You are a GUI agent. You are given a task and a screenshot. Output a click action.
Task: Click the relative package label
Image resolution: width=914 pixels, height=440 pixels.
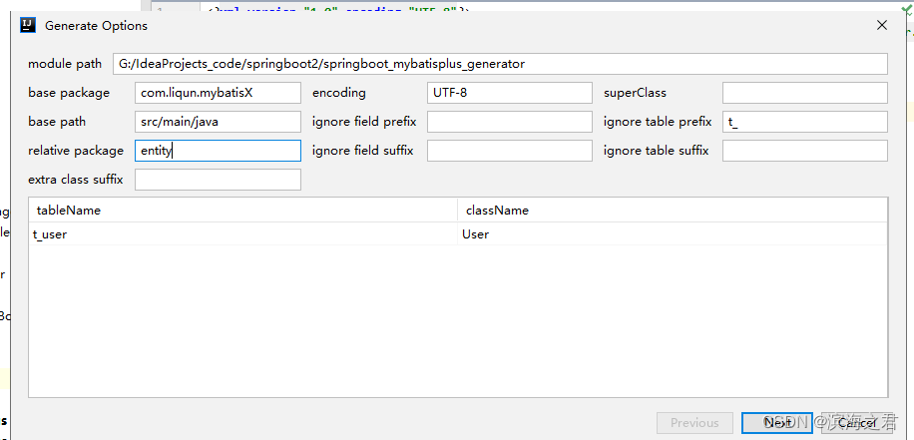[76, 151]
